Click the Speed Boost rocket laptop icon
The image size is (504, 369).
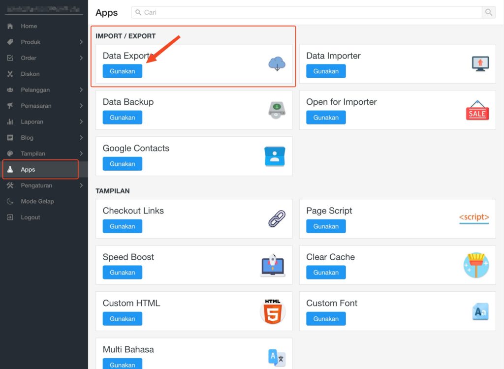click(x=273, y=265)
